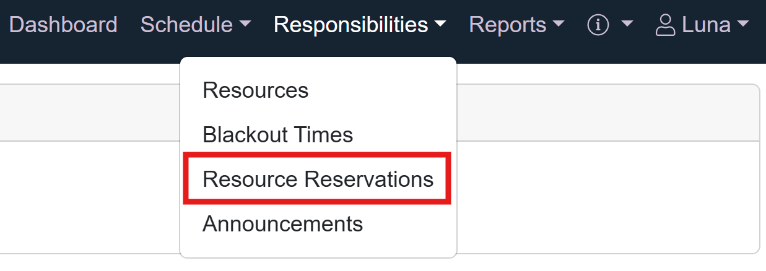This screenshot has height=271, width=766.
Task: Click gray panel header right of dropdown
Action: (x=607, y=113)
